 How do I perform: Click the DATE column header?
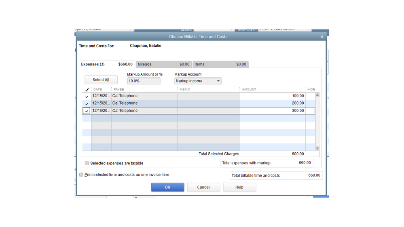(97, 89)
